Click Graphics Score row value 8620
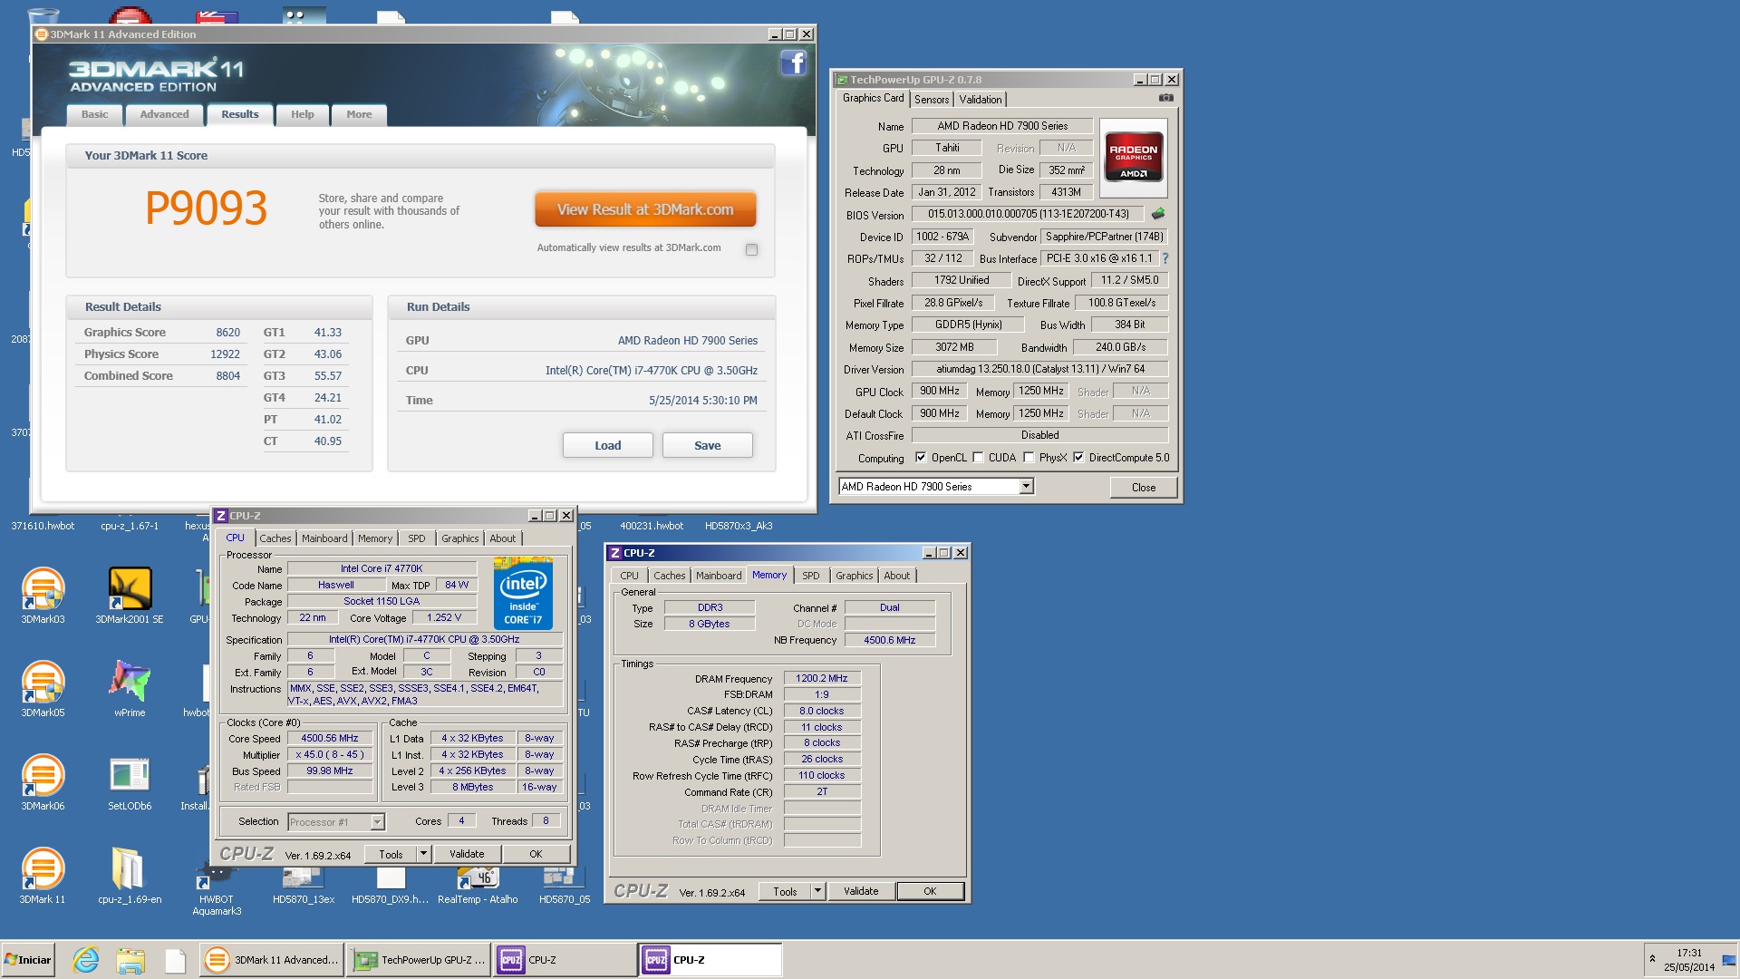1740x979 pixels. pos(227,333)
